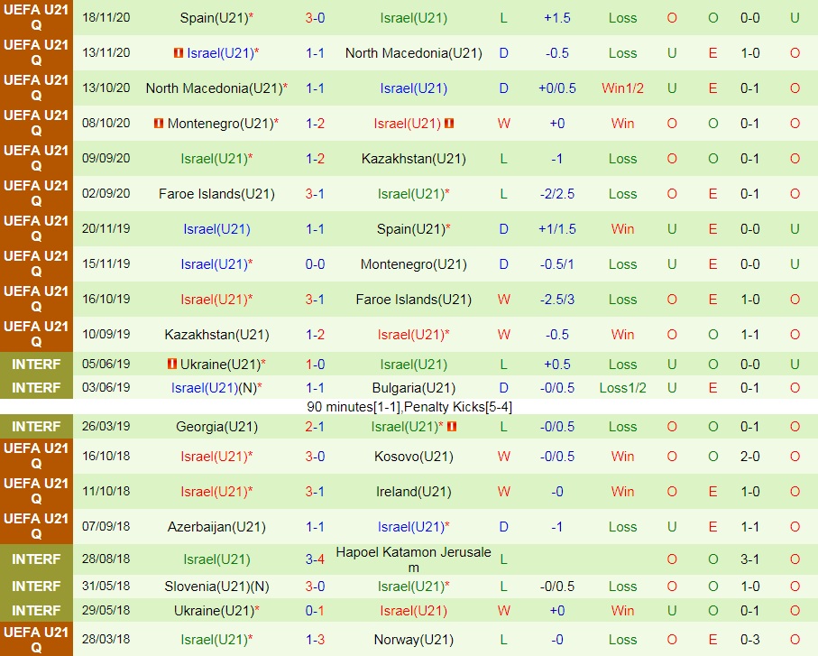Select the Win1/2 result on 13/10/20
The height and width of the screenshot is (656, 818).
(622, 88)
